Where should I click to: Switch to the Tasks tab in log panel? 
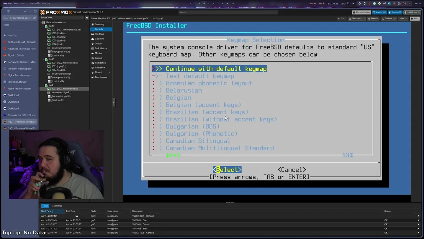[45, 206]
